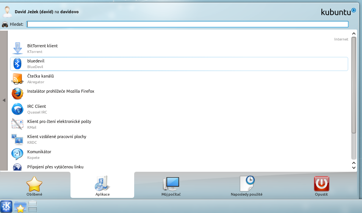Open the Naposledy použité tab

click(x=246, y=186)
